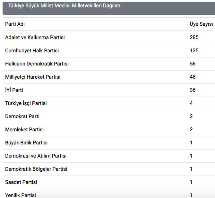
Task: Choose Demokratik Bölgeler Partisi row
Action: (36, 169)
